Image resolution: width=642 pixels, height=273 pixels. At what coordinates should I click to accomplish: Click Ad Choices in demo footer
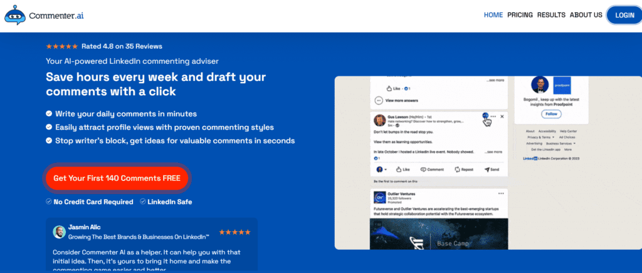567,137
